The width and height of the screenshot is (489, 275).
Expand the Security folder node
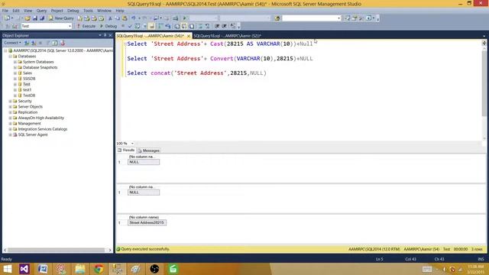10,102
